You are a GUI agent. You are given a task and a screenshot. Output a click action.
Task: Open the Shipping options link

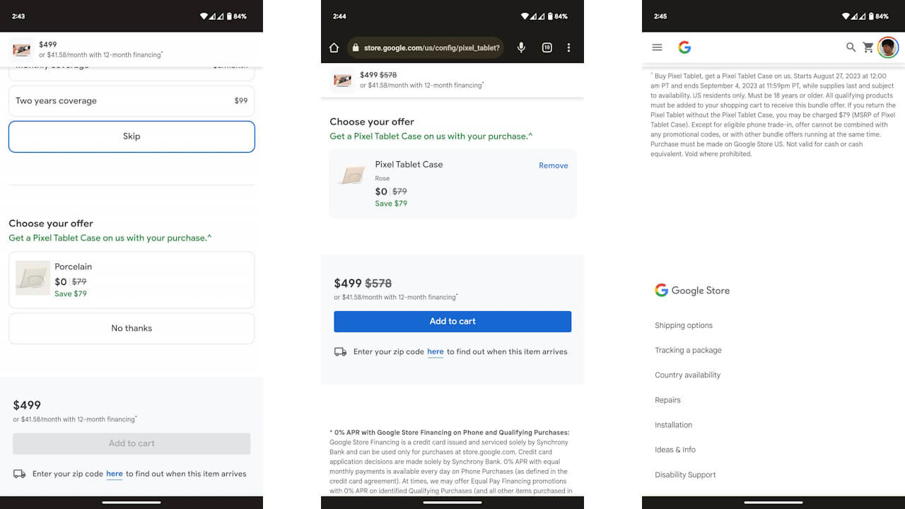(684, 325)
